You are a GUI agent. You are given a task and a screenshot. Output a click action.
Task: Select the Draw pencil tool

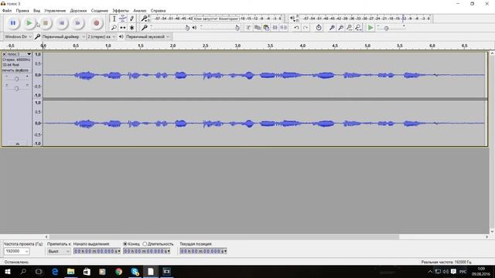point(131,19)
